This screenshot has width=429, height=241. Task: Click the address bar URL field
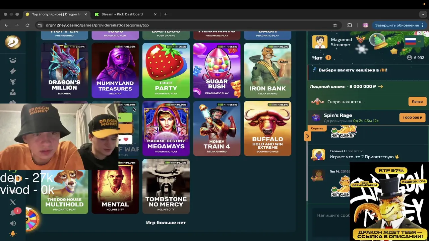point(188,25)
